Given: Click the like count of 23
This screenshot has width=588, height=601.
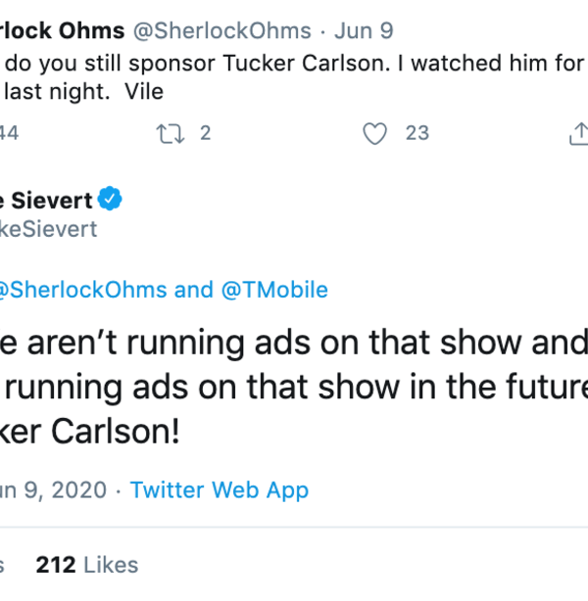Looking at the screenshot, I should click(x=417, y=133).
